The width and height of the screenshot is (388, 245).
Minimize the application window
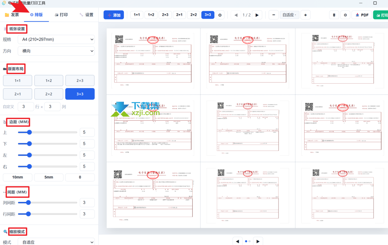click(361, 3)
